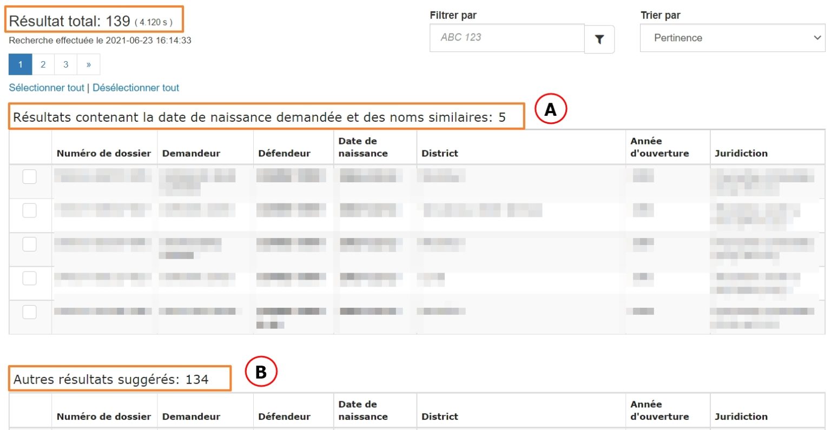Click the Filtrer par input field
Image resolution: width=831 pixels, height=430 pixels.
507,39
